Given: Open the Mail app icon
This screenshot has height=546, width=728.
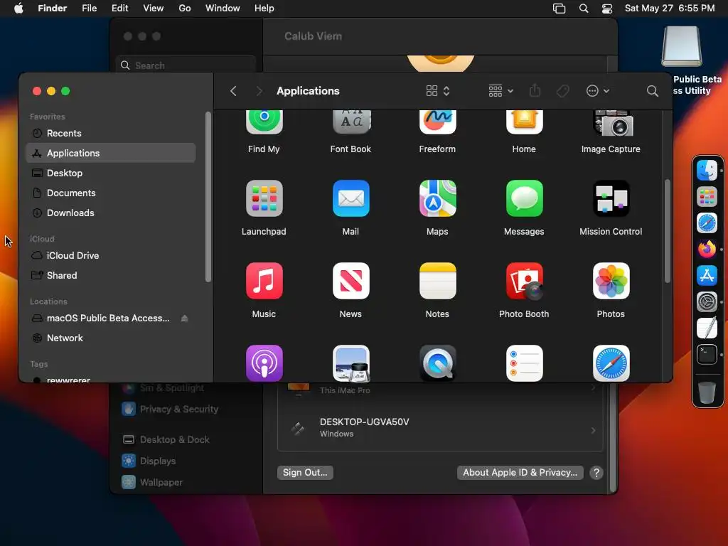Looking at the screenshot, I should pos(350,199).
